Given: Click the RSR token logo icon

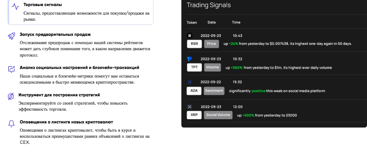Looking at the screenshot, I should pyautogui.click(x=189, y=36).
